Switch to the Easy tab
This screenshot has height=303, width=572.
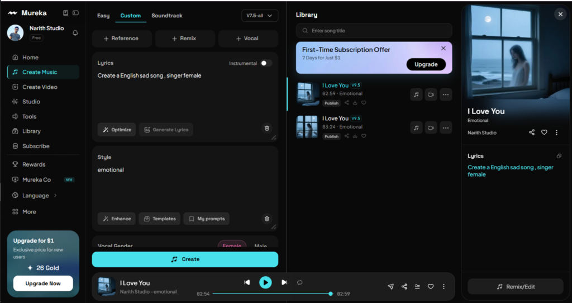103,16
